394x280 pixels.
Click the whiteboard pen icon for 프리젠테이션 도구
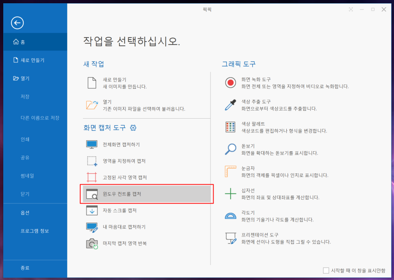coord(231,238)
